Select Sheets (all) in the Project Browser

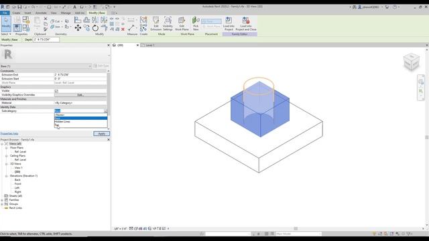point(15,196)
